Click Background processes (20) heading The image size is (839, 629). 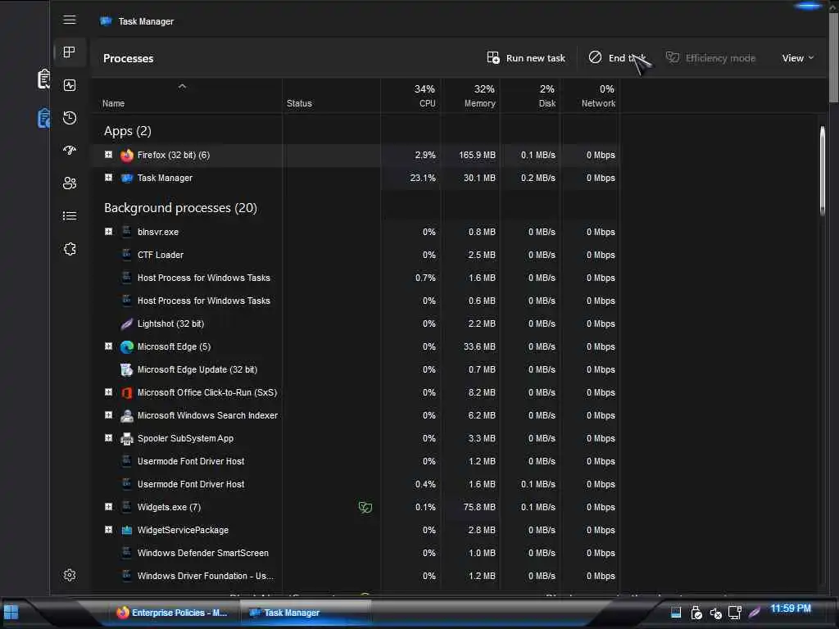click(180, 208)
